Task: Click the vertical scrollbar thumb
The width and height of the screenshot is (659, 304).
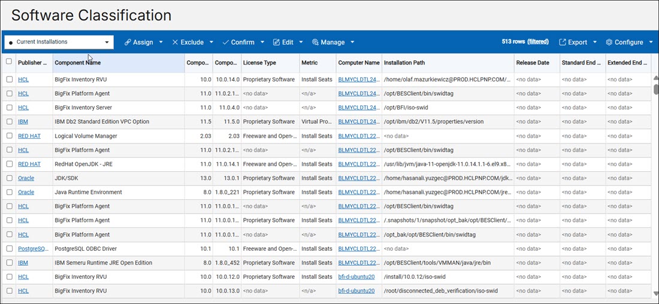Action: click(x=655, y=90)
